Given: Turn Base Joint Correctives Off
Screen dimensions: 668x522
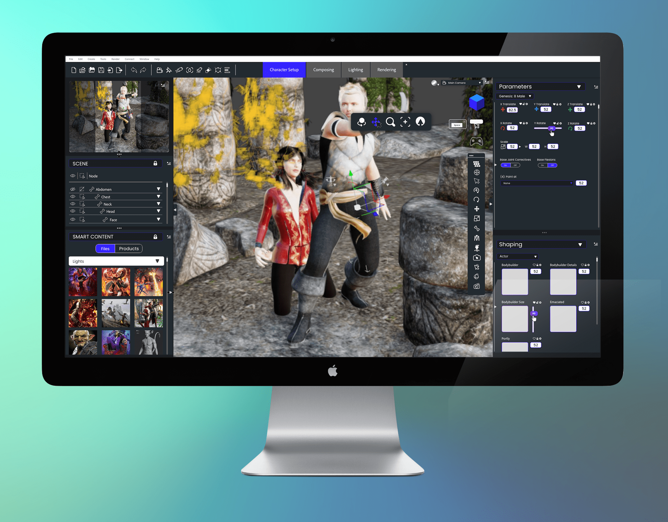Looking at the screenshot, I should tap(515, 165).
